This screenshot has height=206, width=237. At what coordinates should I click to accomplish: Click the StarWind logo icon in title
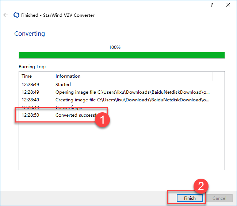(x=16, y=15)
